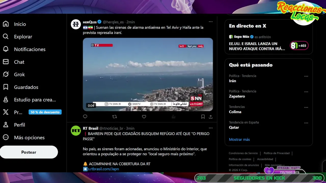Viewport: 326px width, 183px height.
Task: Bookmark the herQles post
Action: click(x=203, y=117)
